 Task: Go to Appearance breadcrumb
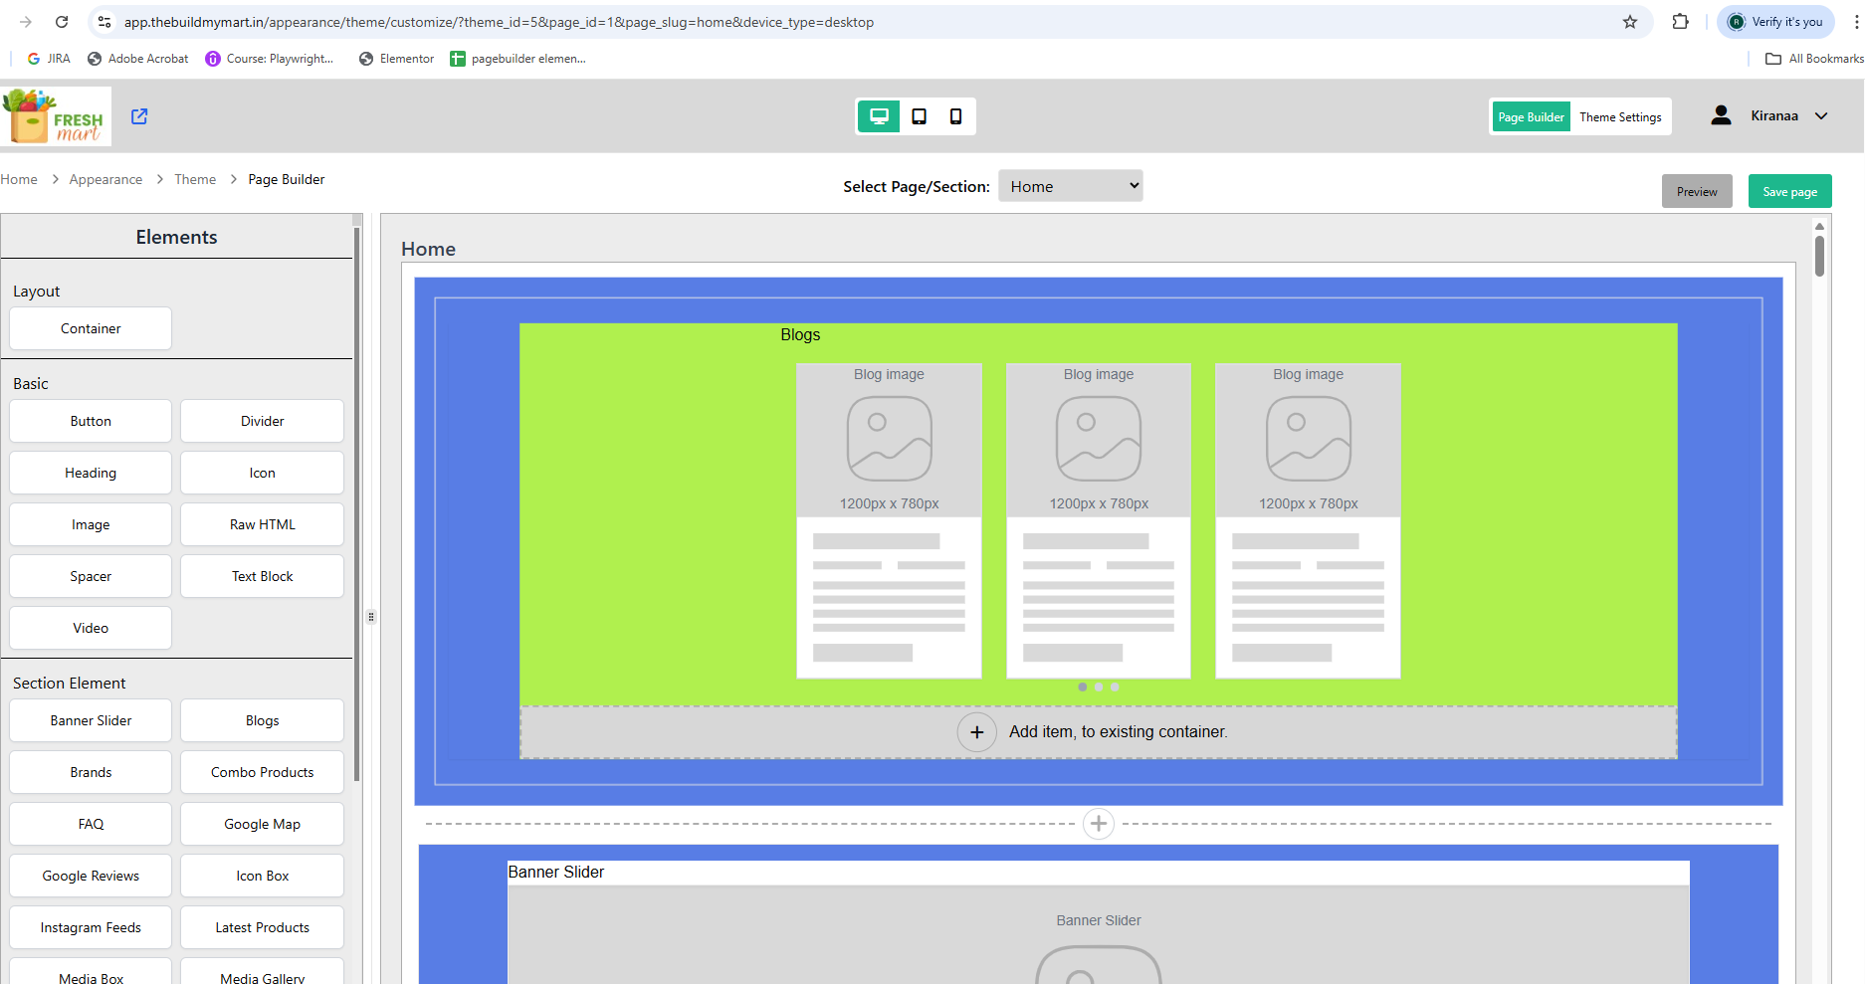(x=105, y=180)
